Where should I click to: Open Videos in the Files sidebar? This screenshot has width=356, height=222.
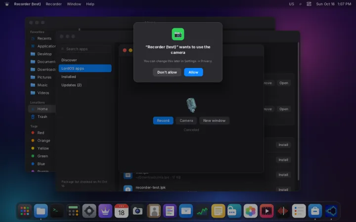pos(42,93)
